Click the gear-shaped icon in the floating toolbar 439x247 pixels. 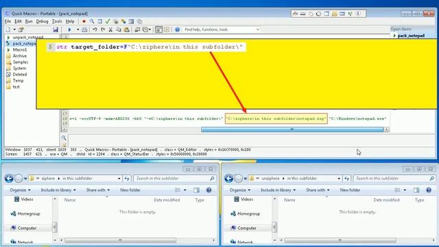[318, 14]
